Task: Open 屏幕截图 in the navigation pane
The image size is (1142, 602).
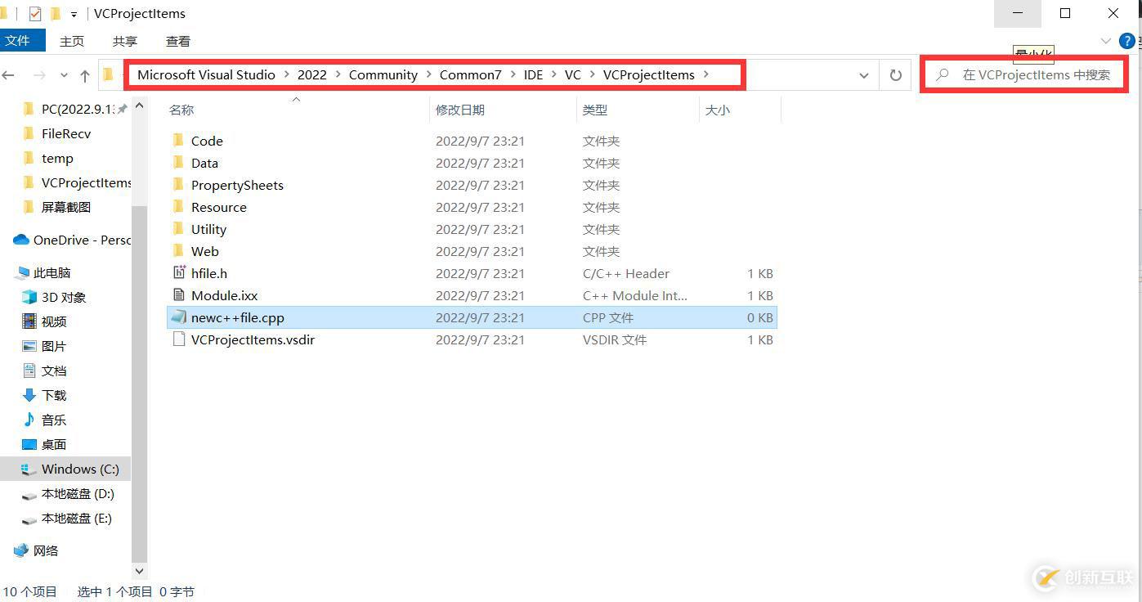Action: (x=66, y=207)
